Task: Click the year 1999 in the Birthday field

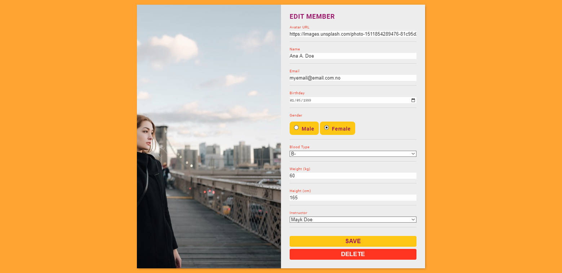Action: [307, 100]
